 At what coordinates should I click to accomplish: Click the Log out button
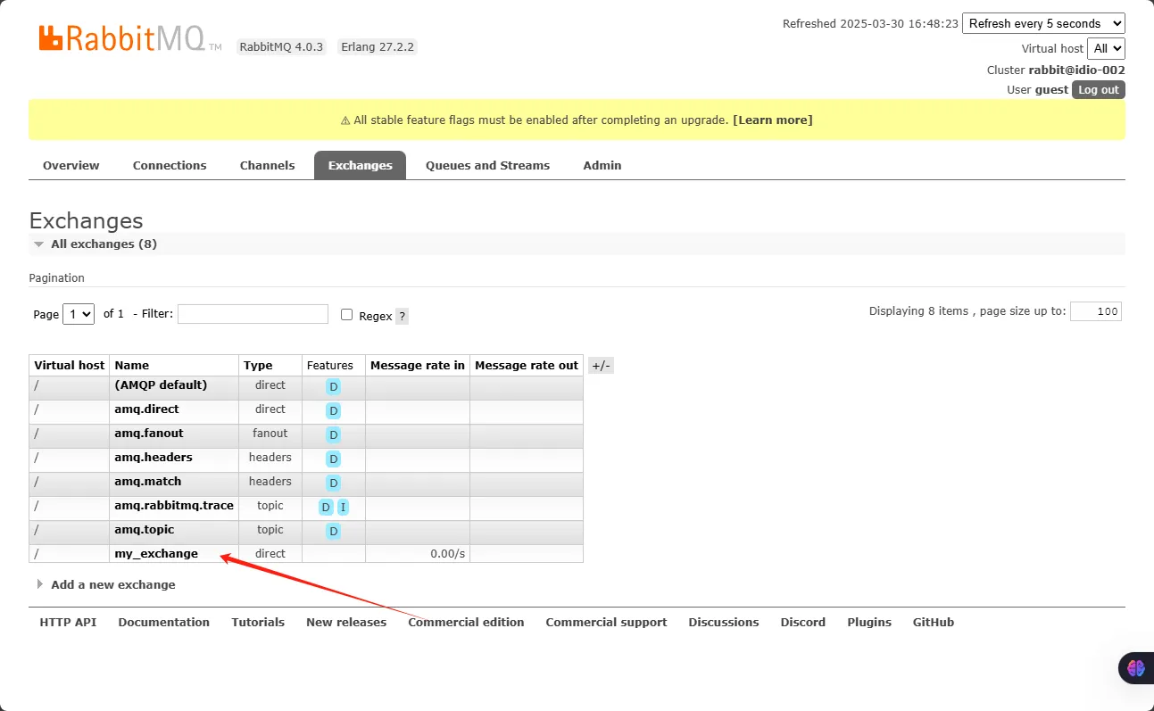click(1099, 89)
